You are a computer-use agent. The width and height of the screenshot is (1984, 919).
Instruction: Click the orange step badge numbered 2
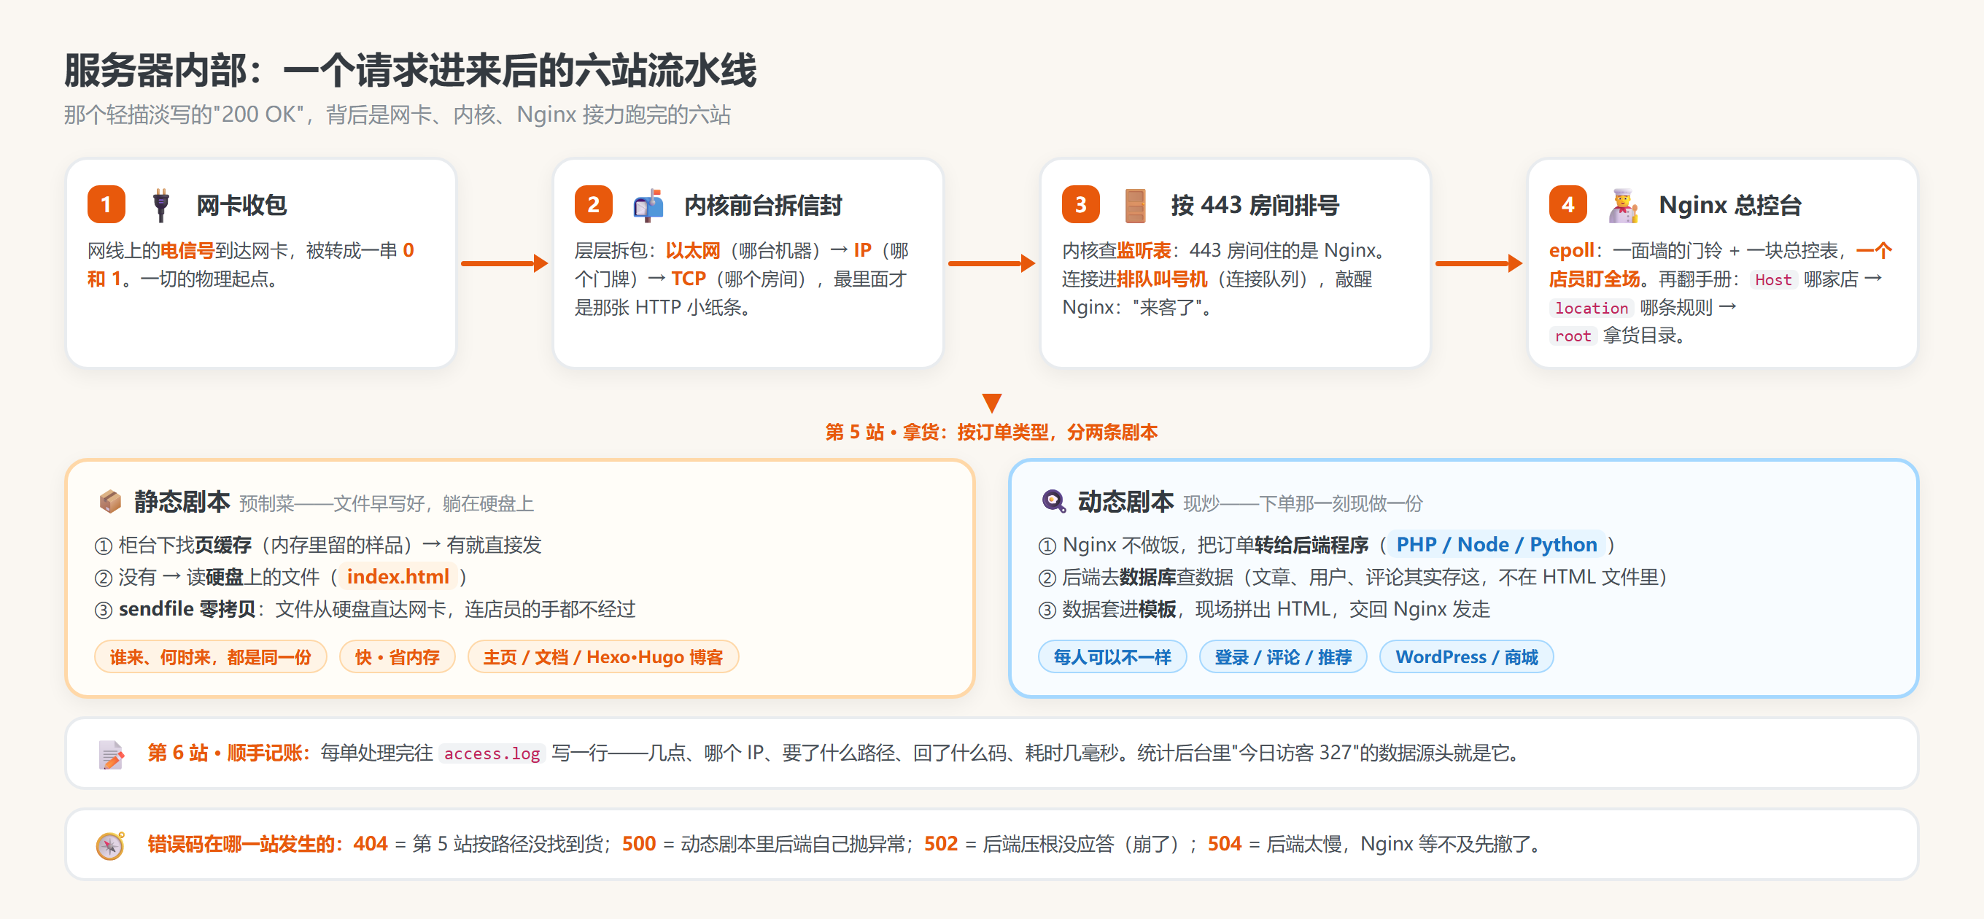click(x=593, y=204)
